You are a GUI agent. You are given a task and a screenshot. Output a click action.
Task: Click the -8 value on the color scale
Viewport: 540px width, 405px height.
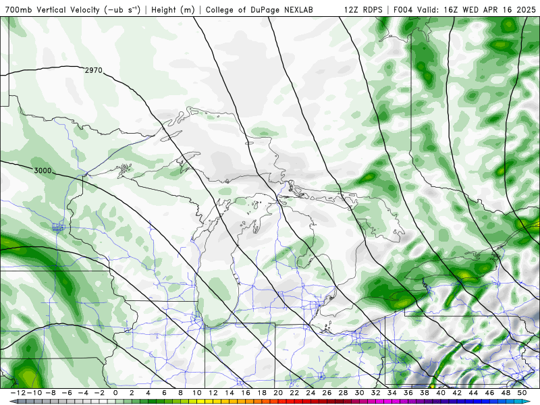click(50, 393)
